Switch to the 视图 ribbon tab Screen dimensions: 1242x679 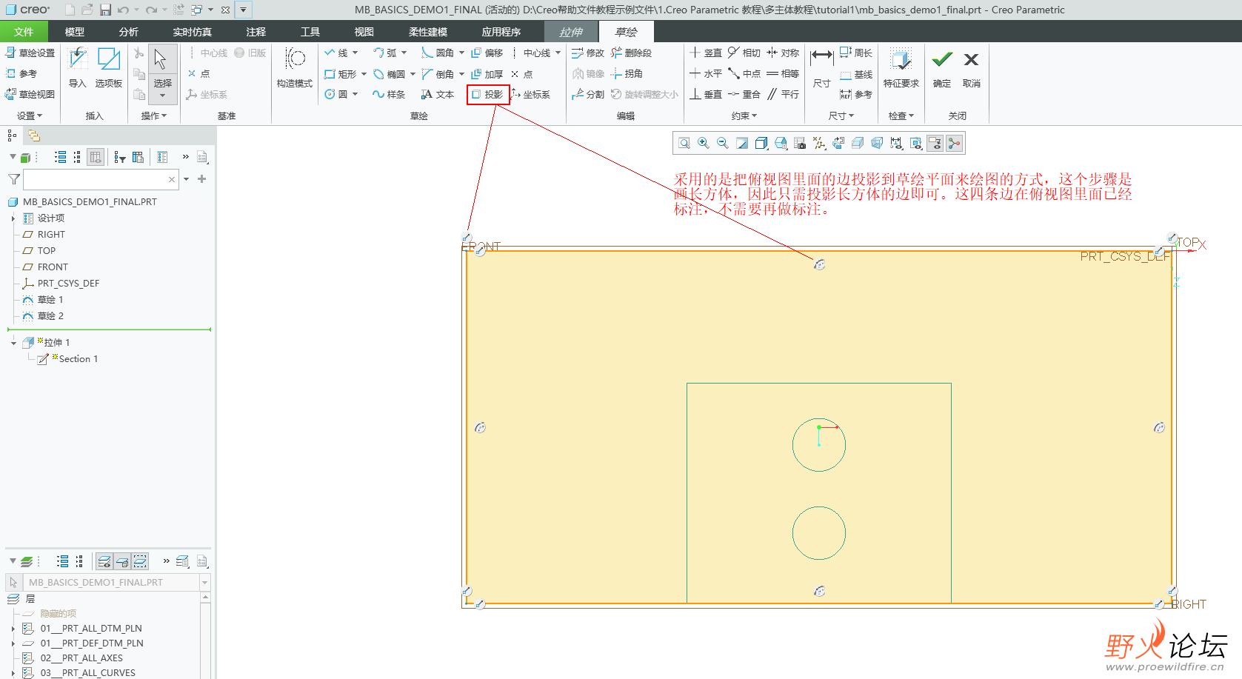(x=364, y=32)
